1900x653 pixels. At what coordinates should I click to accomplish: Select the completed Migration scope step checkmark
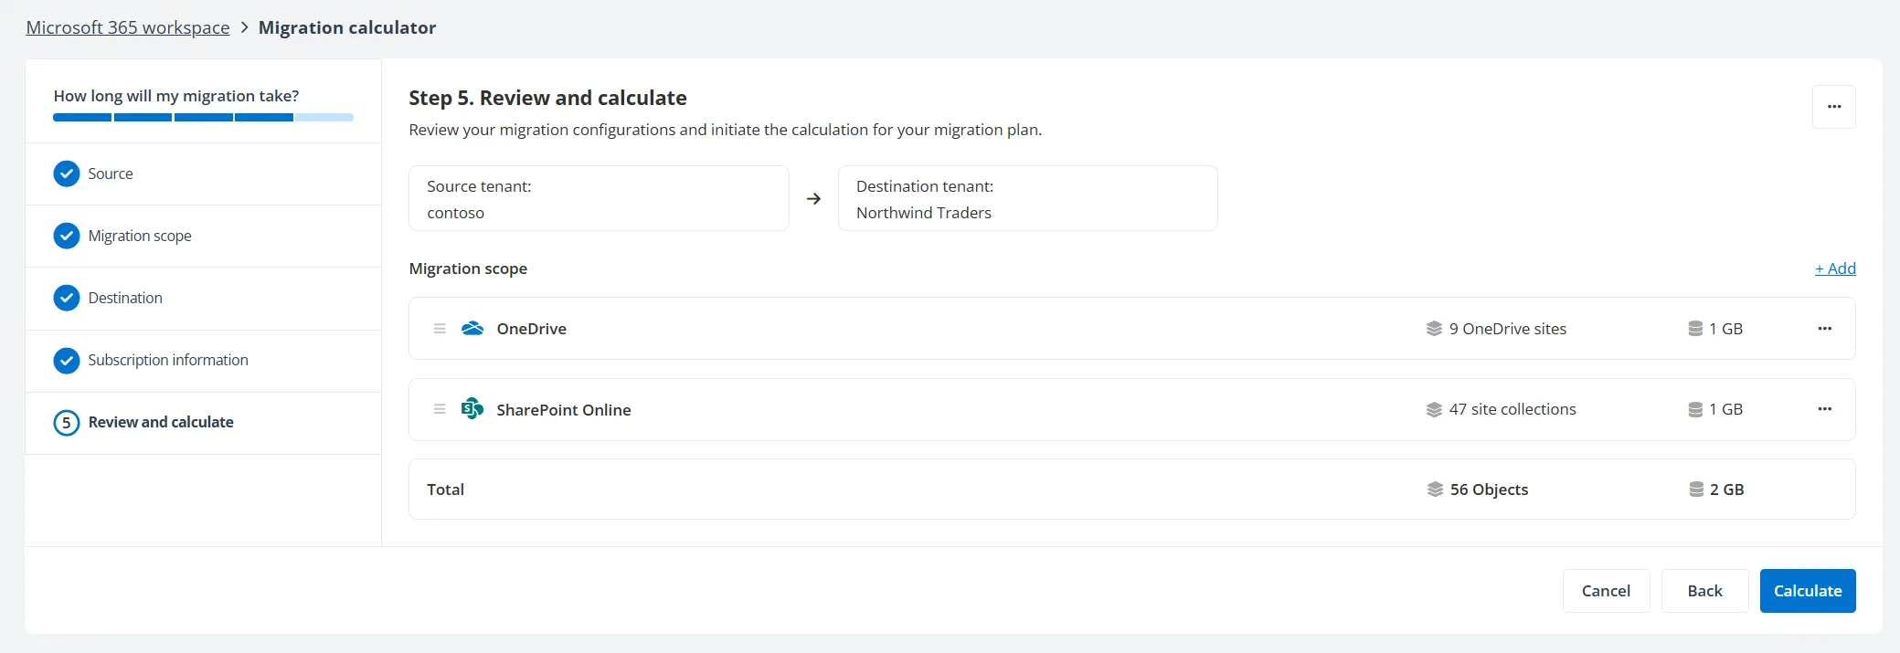(66, 236)
